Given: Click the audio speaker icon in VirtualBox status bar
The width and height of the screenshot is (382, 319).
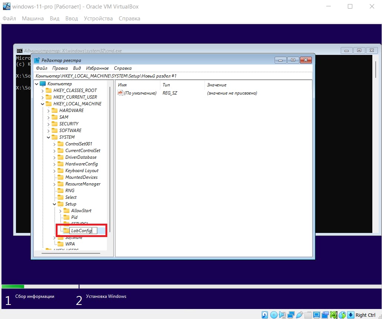Looking at the screenshot, I should [283, 315].
